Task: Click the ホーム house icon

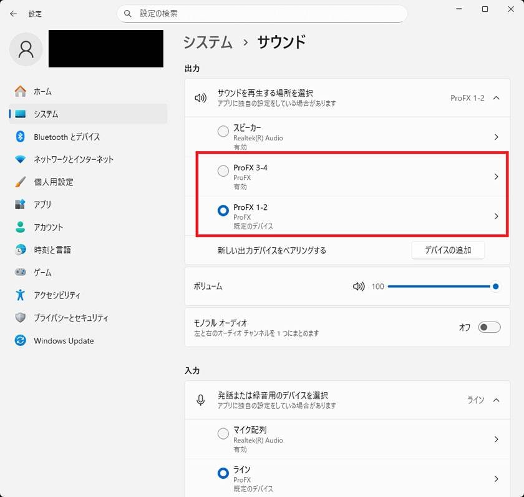Action: tap(21, 91)
